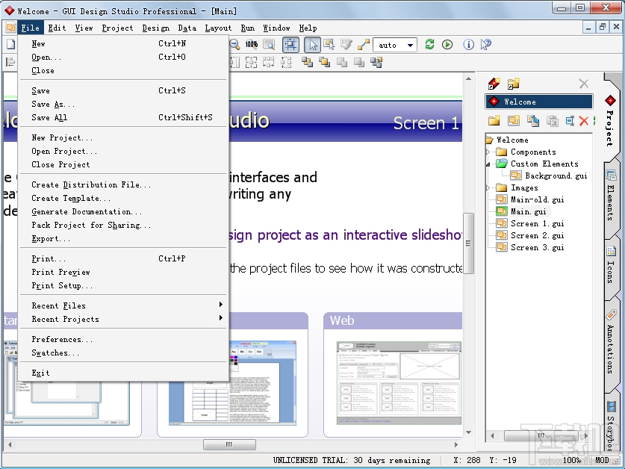Click the refresh icon on the toolbar

click(x=429, y=45)
